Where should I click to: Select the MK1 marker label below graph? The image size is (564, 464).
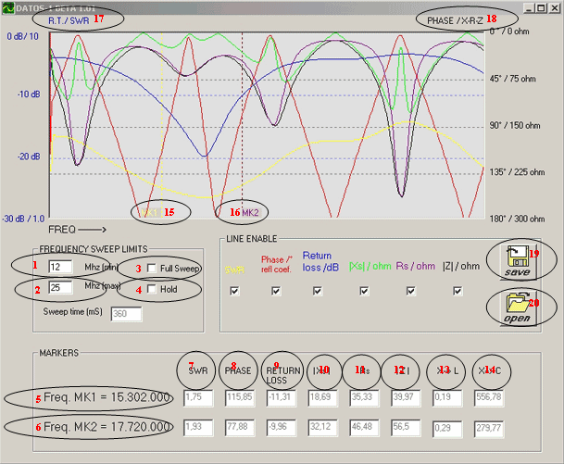pos(152,212)
